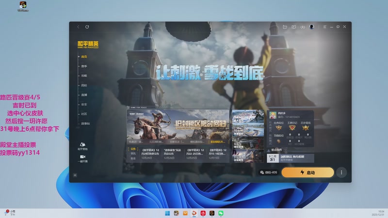This screenshot has height=218, width=388.
Task: Switch to the 公告 news tab
Action: [x=133, y=149]
